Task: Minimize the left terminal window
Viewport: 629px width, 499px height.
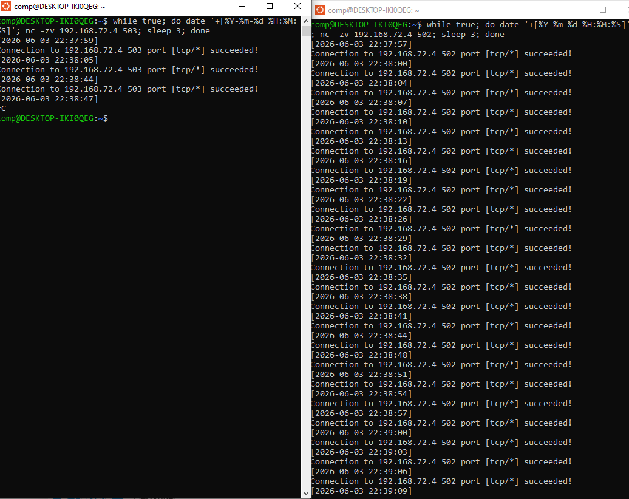Action: coord(242,7)
